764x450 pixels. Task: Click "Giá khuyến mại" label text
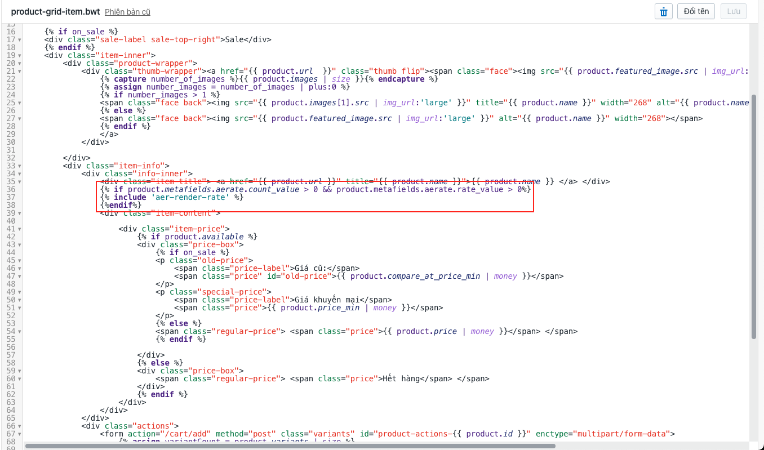point(327,300)
